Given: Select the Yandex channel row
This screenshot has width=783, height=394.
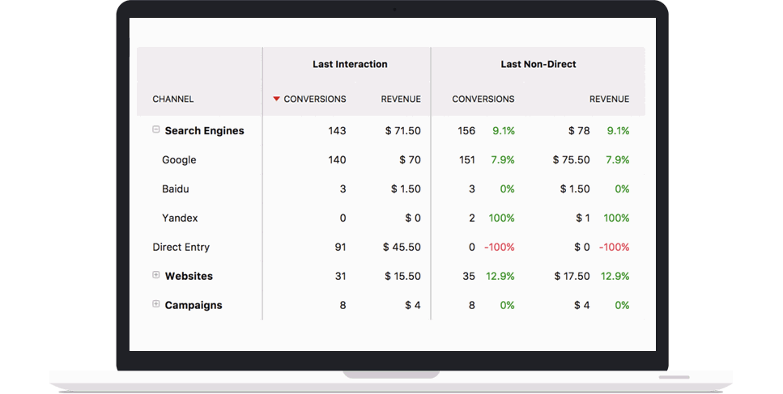Looking at the screenshot, I should coord(180,218).
